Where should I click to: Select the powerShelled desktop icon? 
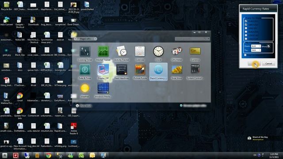87,6
